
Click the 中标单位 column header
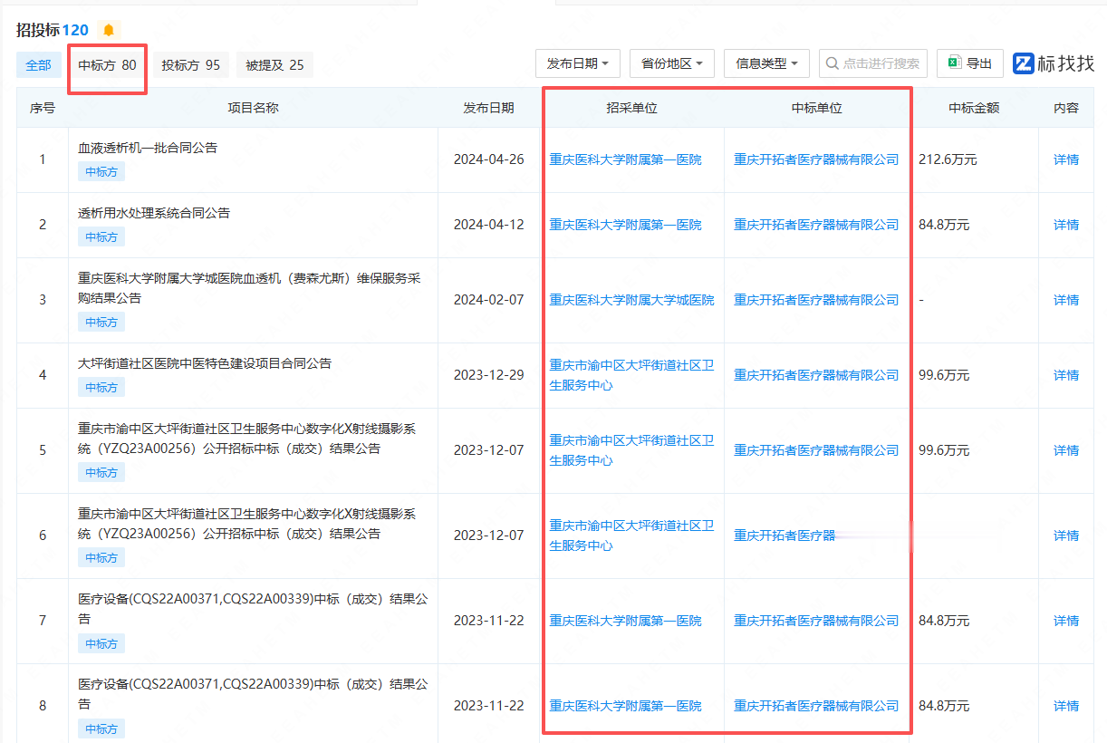point(816,108)
